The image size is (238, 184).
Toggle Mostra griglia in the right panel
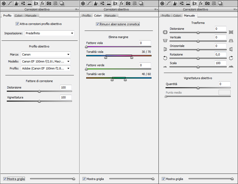click(x=163, y=179)
